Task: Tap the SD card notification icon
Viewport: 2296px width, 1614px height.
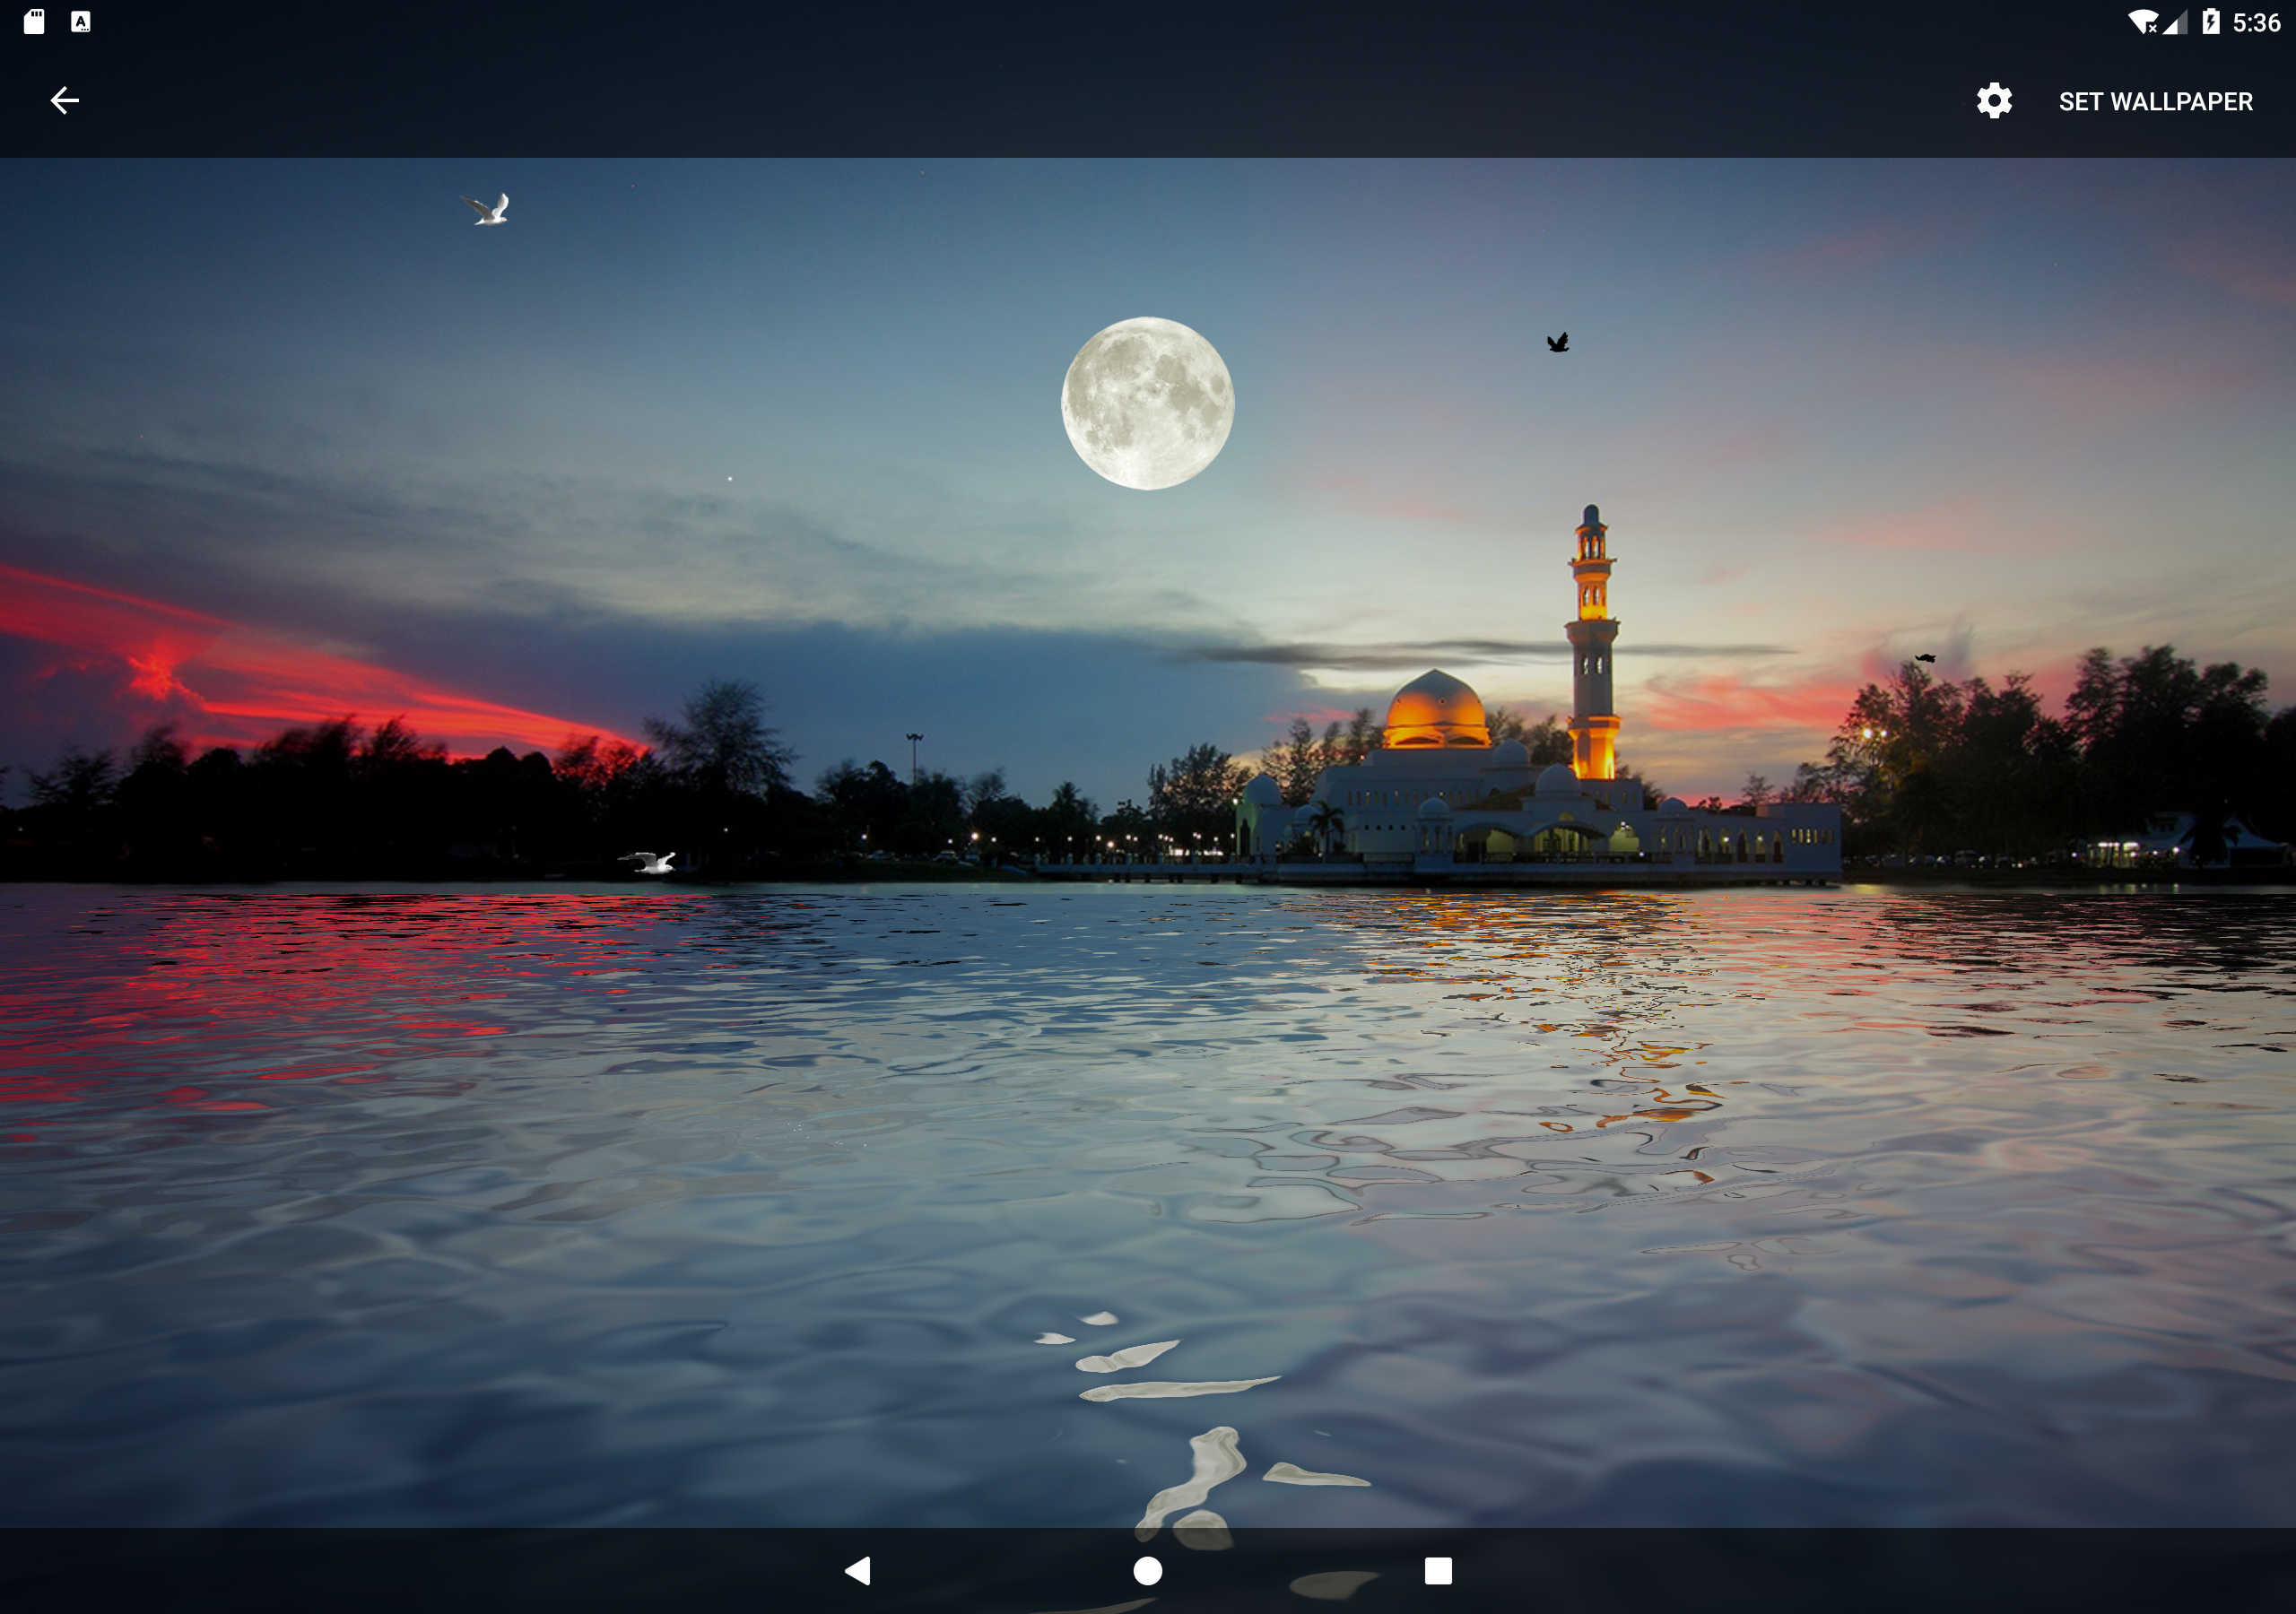Action: coord(34,22)
